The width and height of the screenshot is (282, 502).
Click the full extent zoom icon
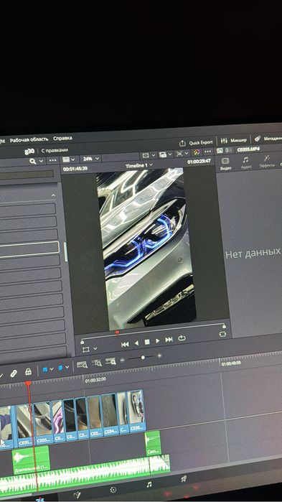click(82, 365)
